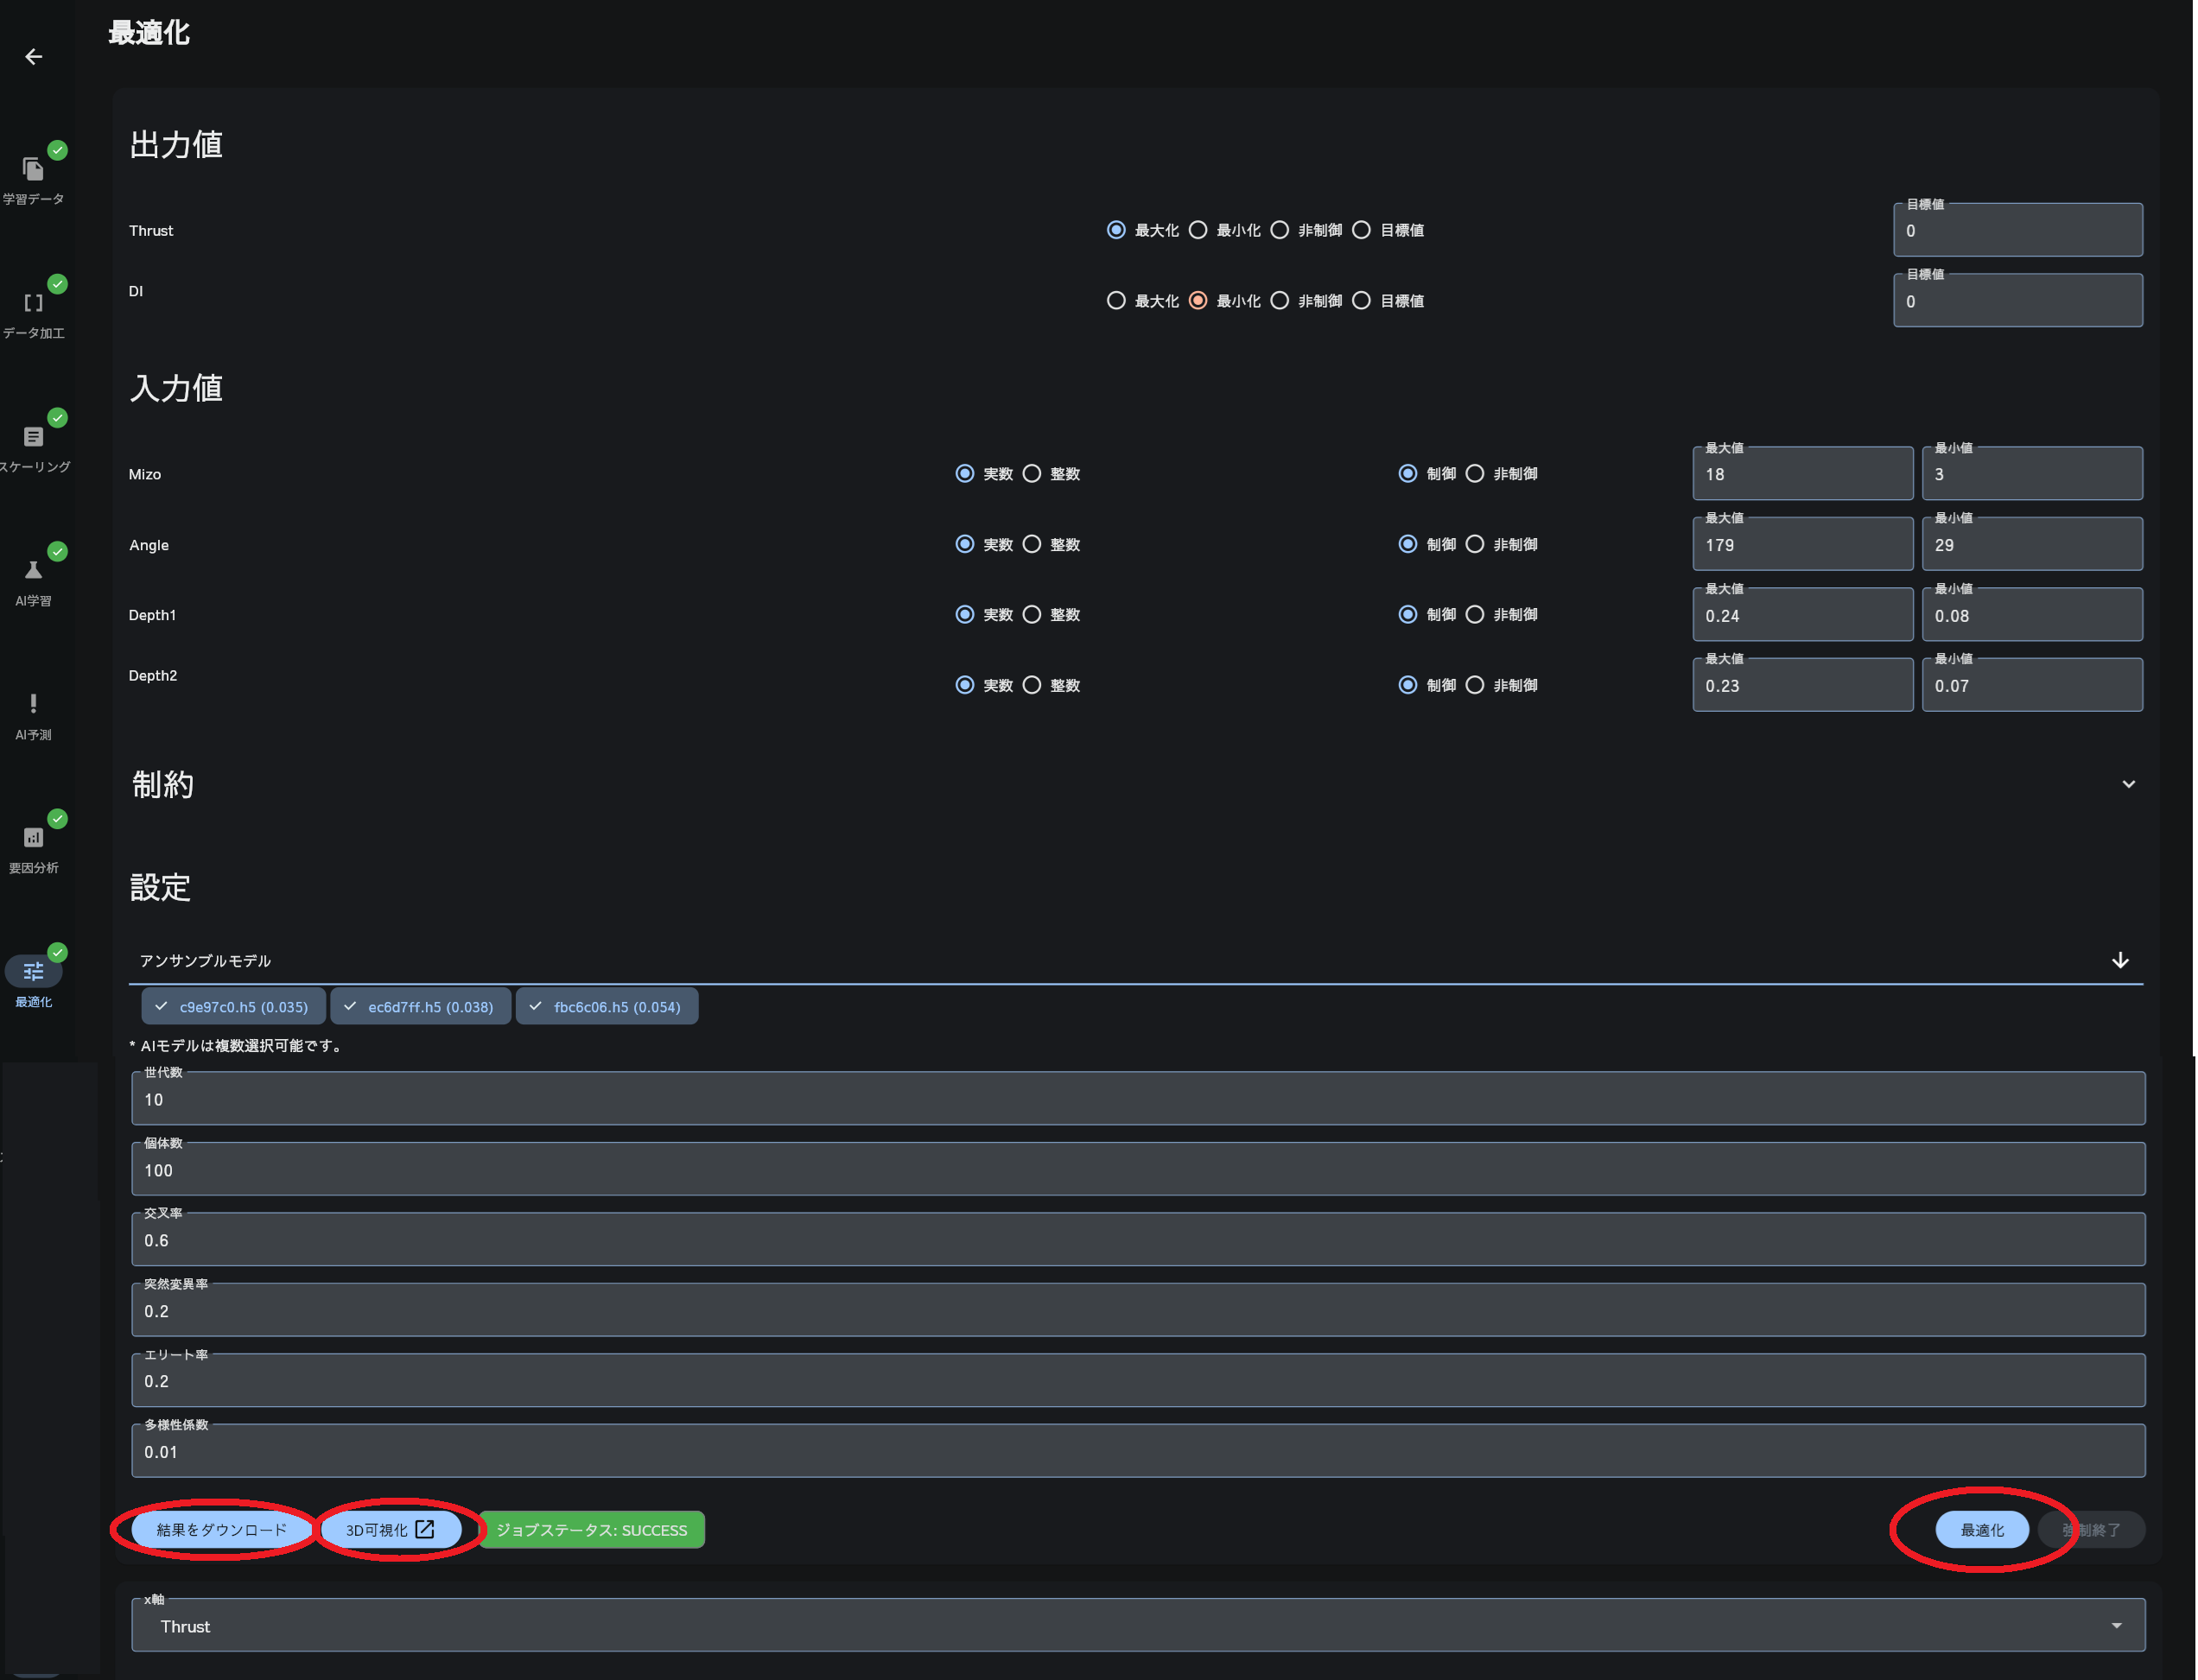Click the 結果をダウンロード button
The image size is (2198, 1680).
point(221,1530)
